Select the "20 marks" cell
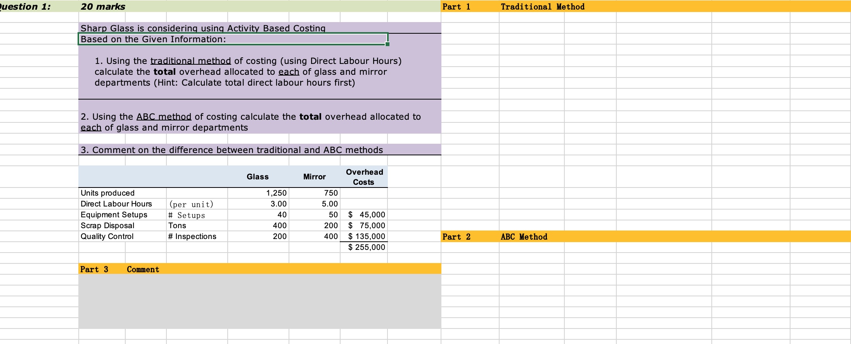This screenshot has height=344, width=851. [103, 7]
